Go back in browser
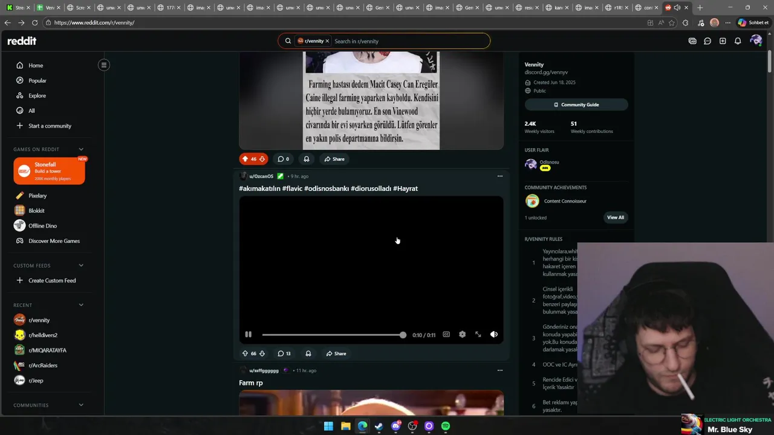This screenshot has width=774, height=435. click(7, 22)
